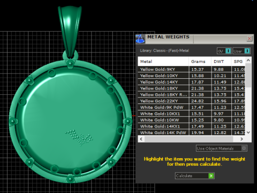This screenshot has height=193, width=257.
Task: Click the 17.87 grams cell
Action: pyautogui.click(x=200, y=82)
